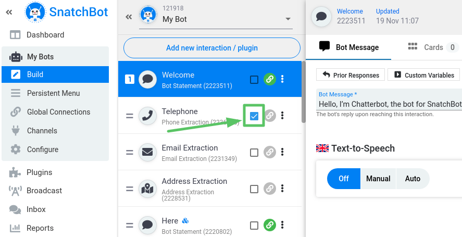
Task: Click the Telephone drag handle
Action: point(130,116)
